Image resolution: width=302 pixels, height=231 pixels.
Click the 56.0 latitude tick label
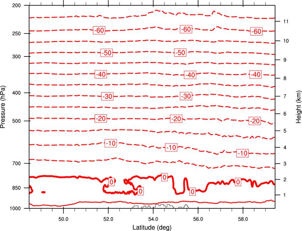[x=198, y=219]
